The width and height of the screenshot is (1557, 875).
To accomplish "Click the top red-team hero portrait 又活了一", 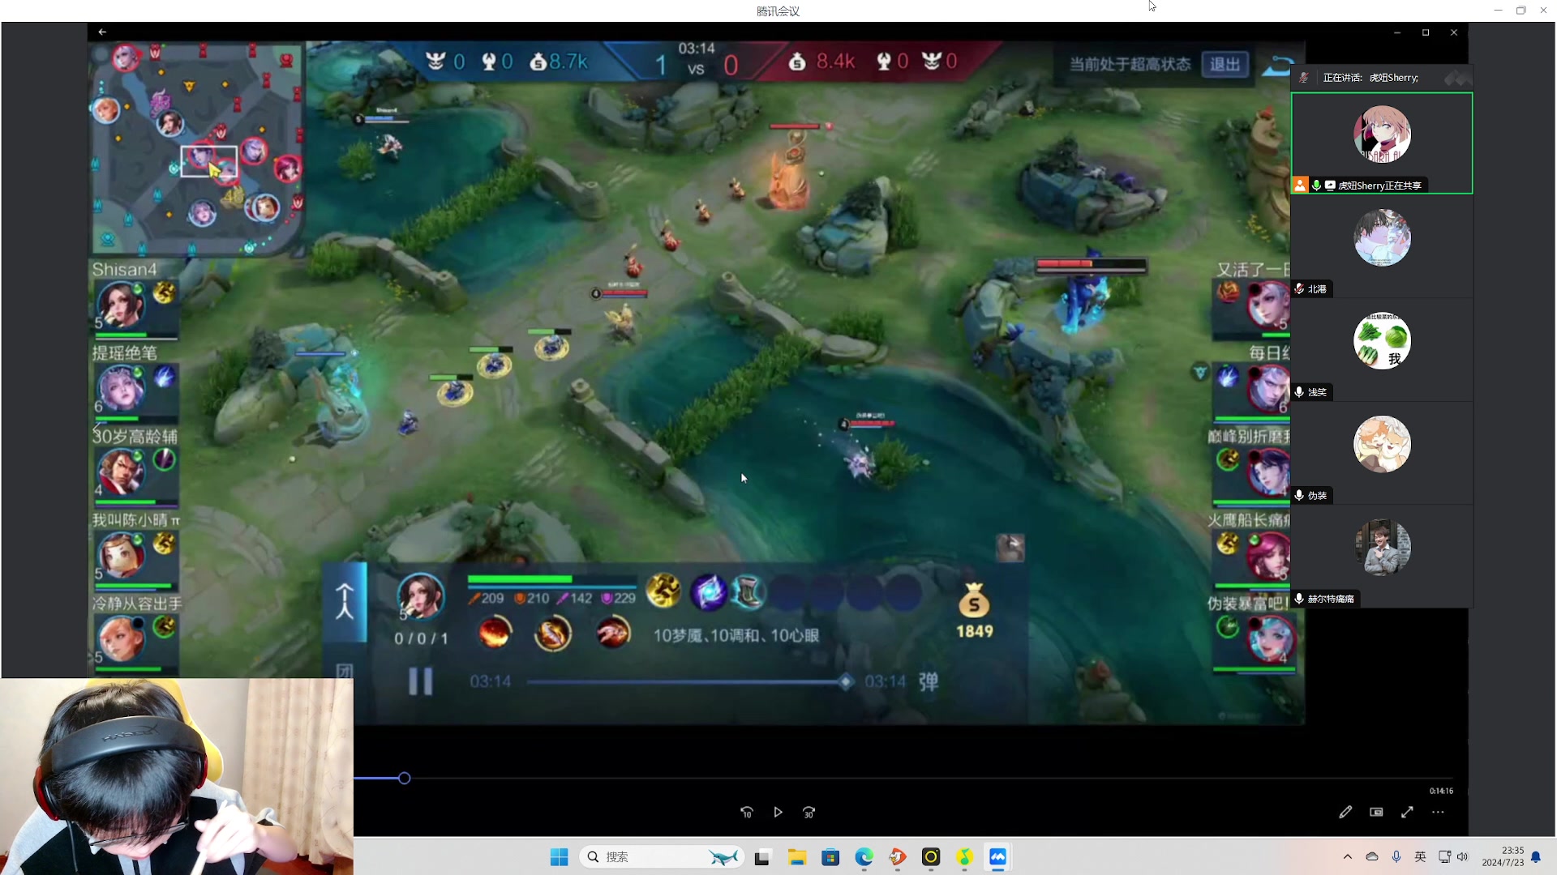I will (1268, 305).
